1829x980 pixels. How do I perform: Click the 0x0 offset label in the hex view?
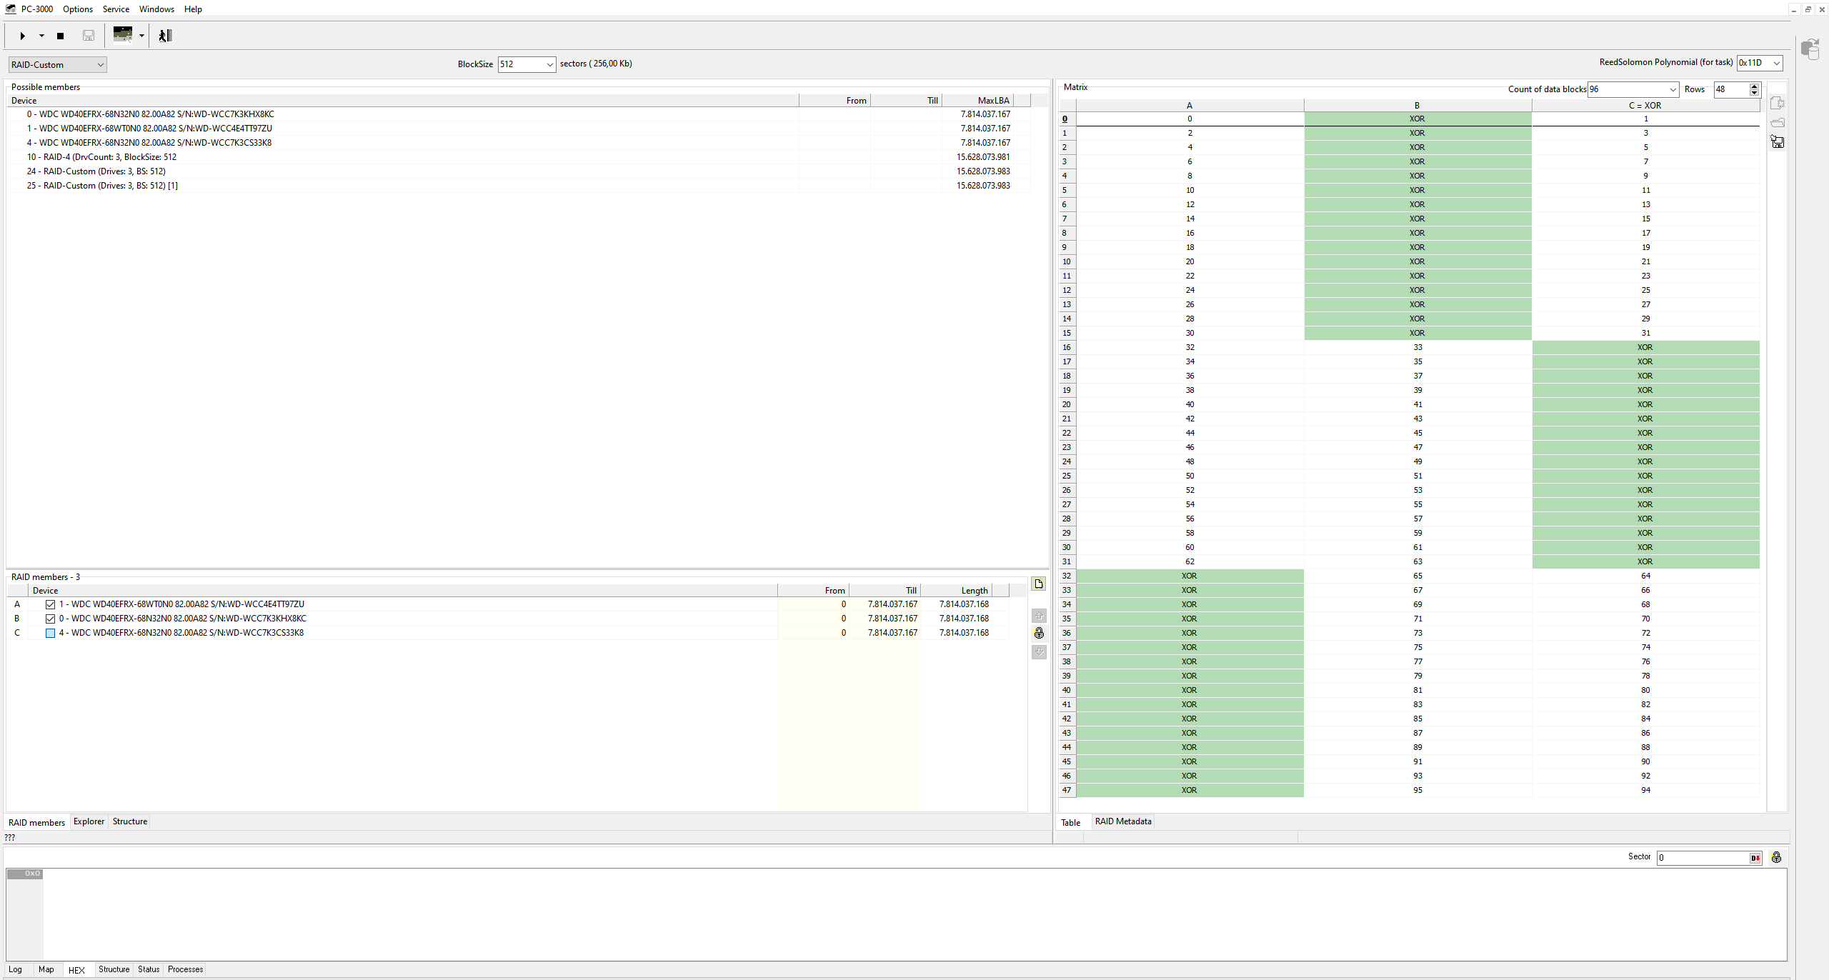coord(25,874)
